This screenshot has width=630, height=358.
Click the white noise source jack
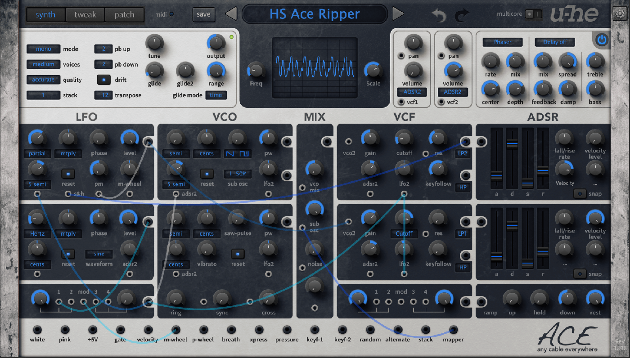click(x=37, y=330)
